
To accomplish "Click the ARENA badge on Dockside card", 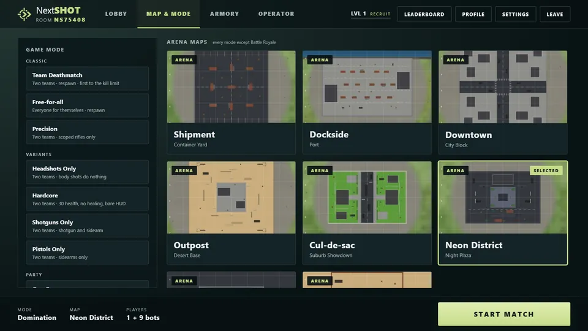I will (x=320, y=59).
